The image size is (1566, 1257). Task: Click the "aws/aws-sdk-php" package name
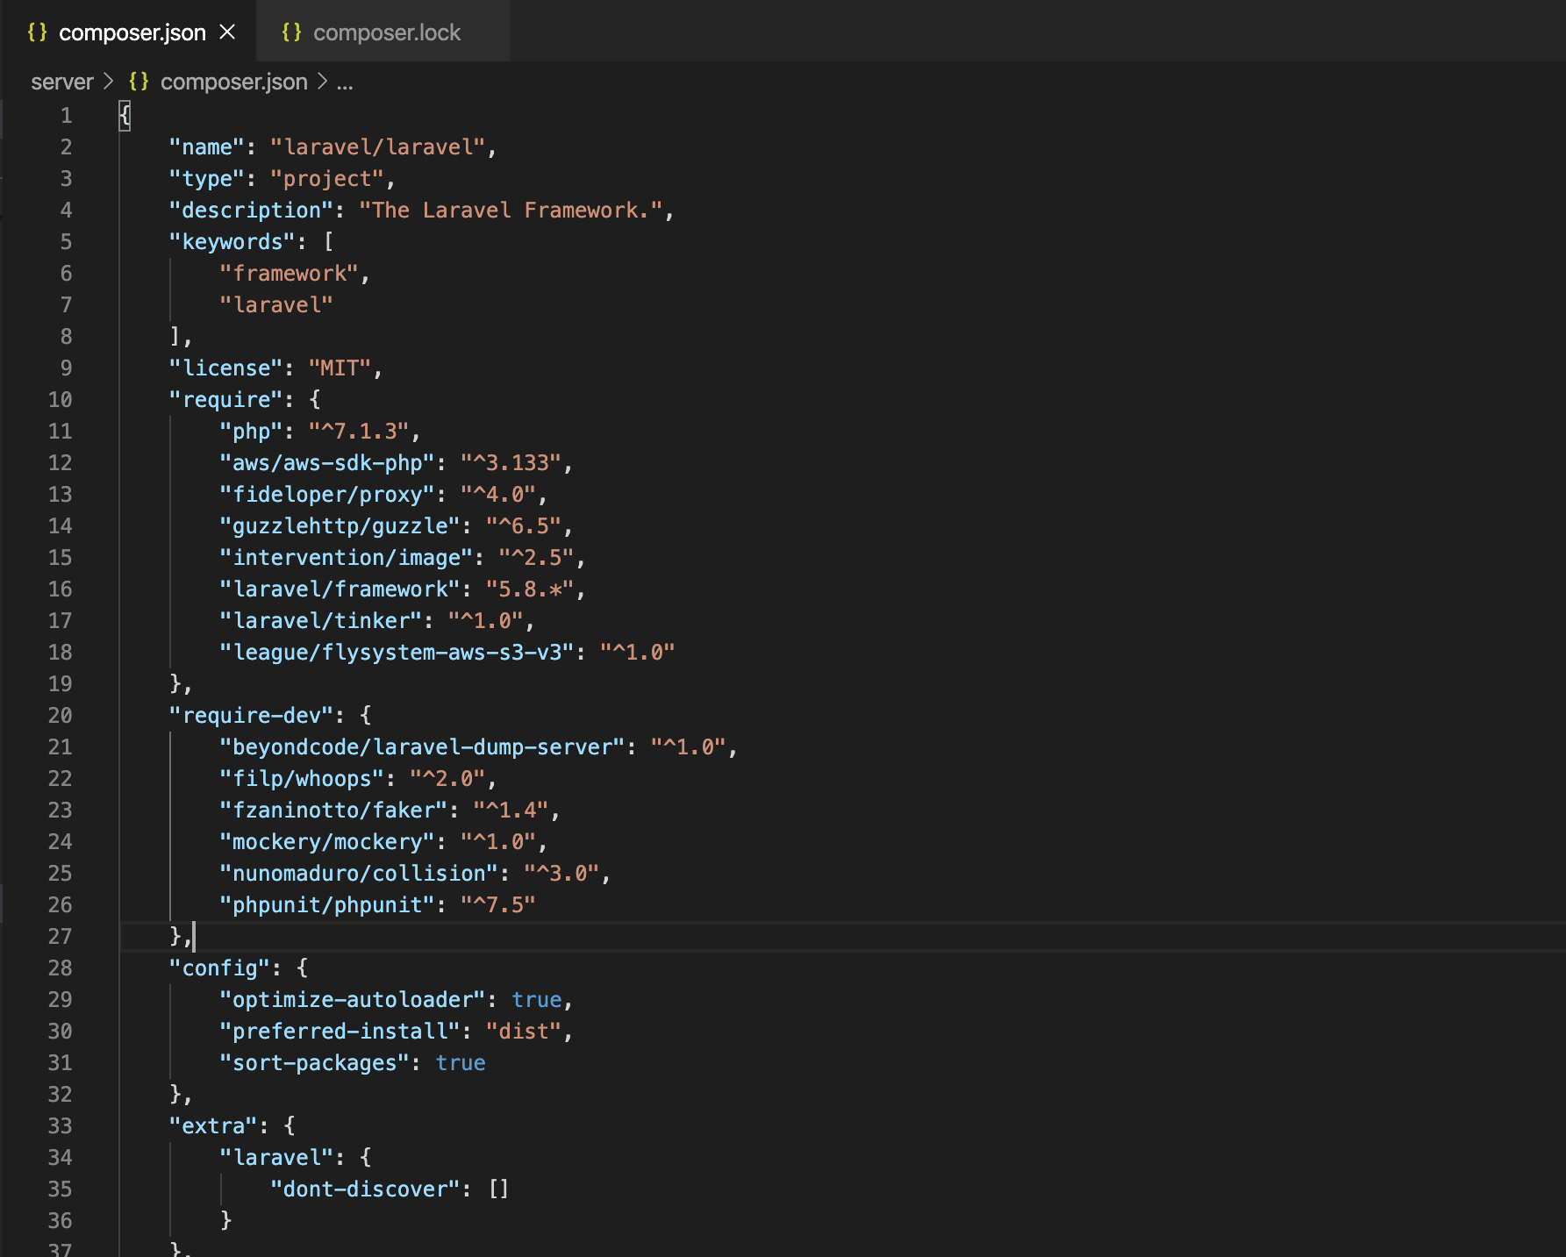click(327, 463)
